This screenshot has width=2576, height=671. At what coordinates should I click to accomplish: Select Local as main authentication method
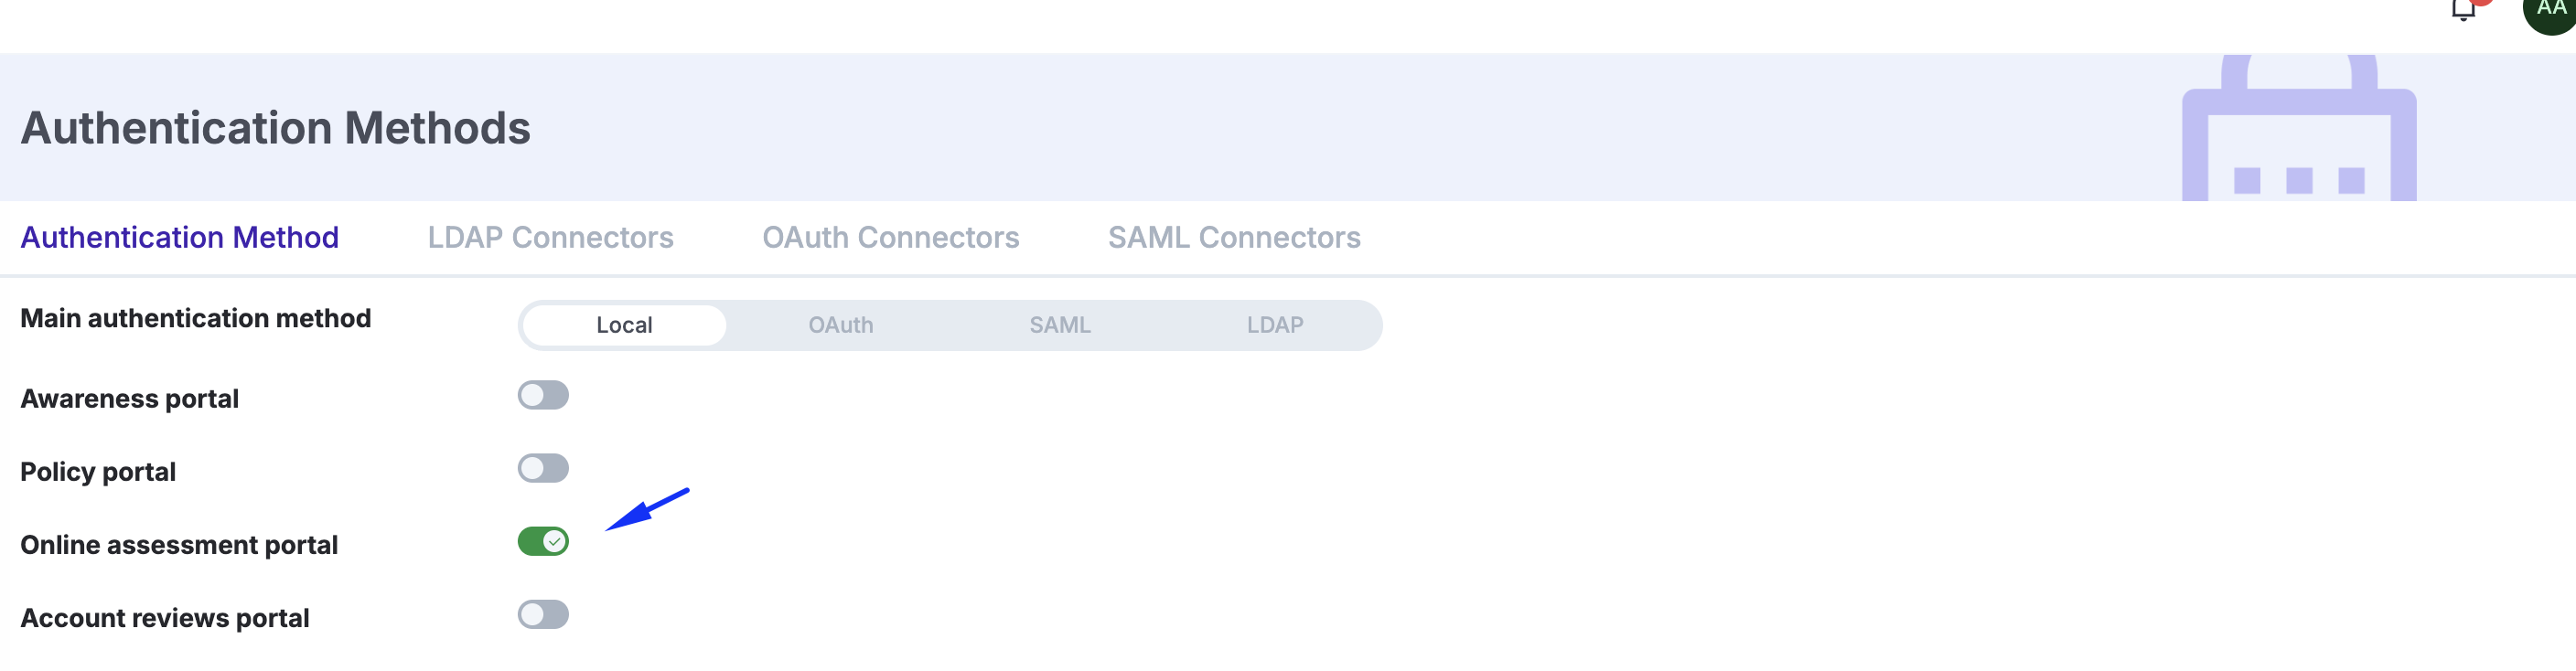point(624,325)
